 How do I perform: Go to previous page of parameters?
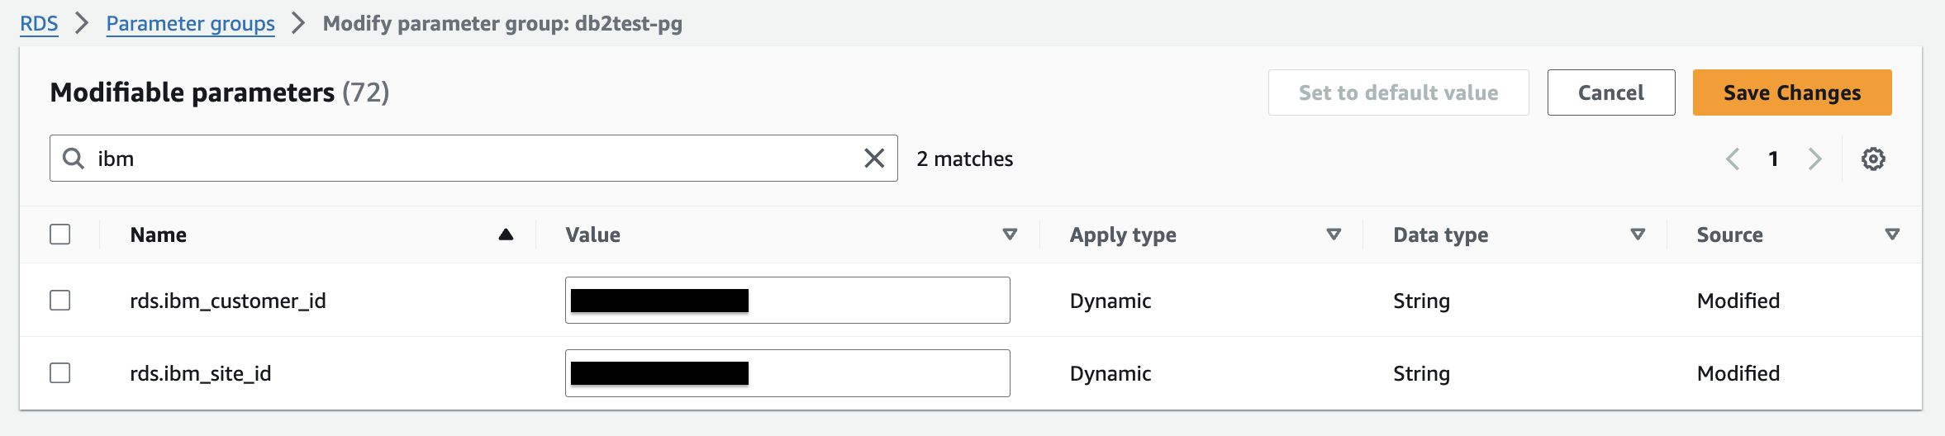click(1733, 159)
